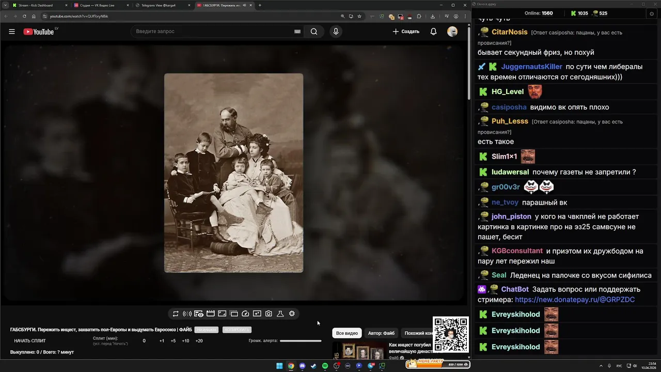Toggle cinema mode clapperboard icon
The image size is (661, 372).
210,314
